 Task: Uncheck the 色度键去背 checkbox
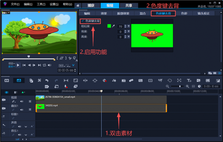coord(83,21)
